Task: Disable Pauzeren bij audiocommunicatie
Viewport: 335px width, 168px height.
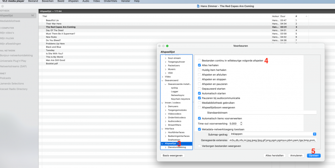Action: click(200, 98)
